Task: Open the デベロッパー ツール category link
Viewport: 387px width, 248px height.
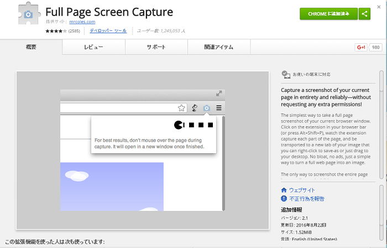Action: pyautogui.click(x=108, y=30)
